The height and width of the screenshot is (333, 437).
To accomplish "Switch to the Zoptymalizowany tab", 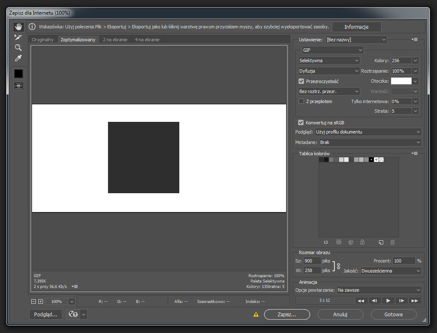I will point(78,40).
